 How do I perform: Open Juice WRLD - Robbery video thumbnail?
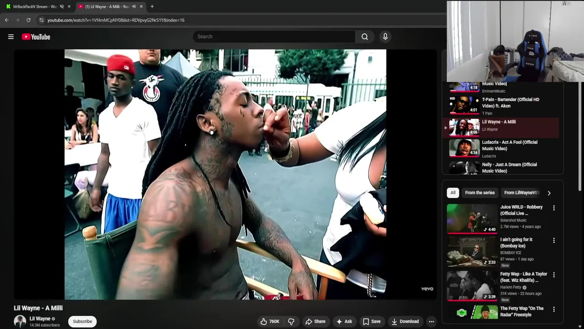[x=472, y=218]
